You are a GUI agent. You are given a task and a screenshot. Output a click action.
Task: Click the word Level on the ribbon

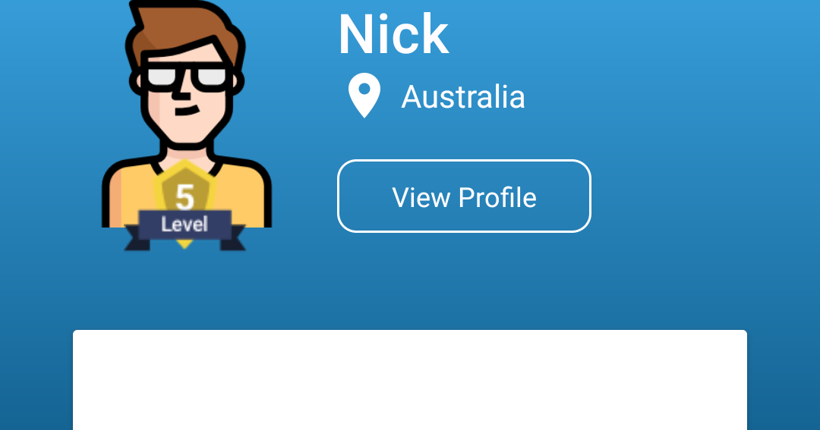(x=184, y=224)
